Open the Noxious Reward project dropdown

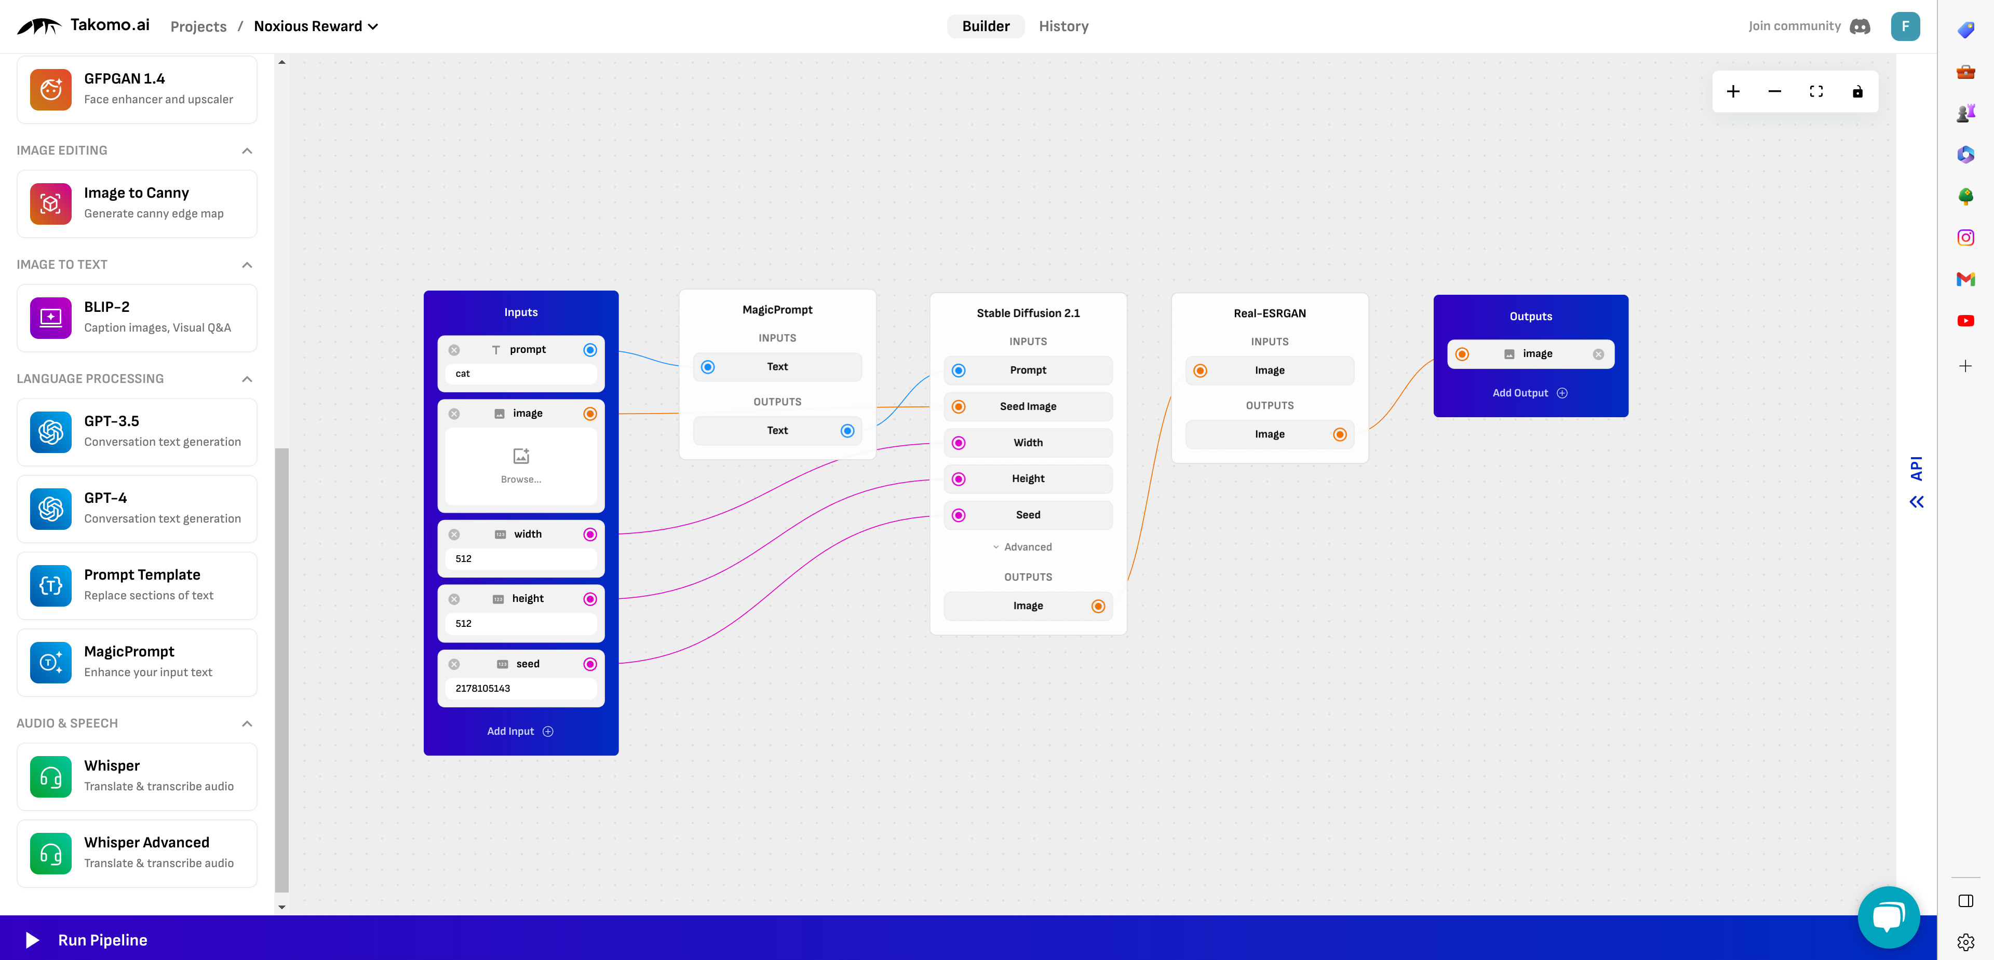click(x=316, y=26)
